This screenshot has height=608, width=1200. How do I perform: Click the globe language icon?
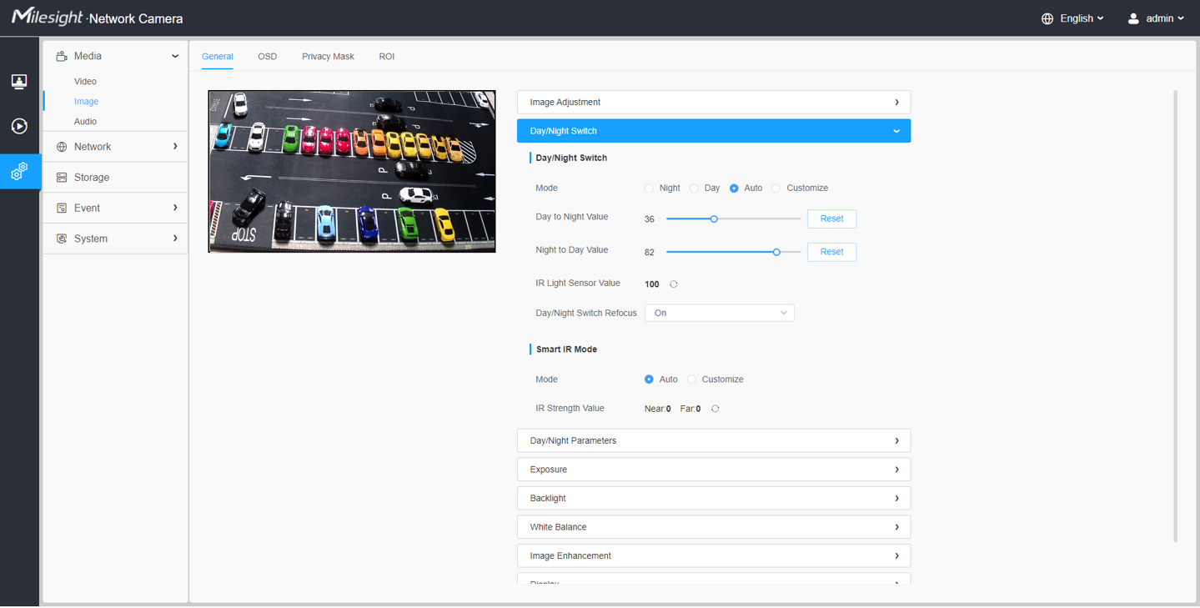click(1047, 18)
